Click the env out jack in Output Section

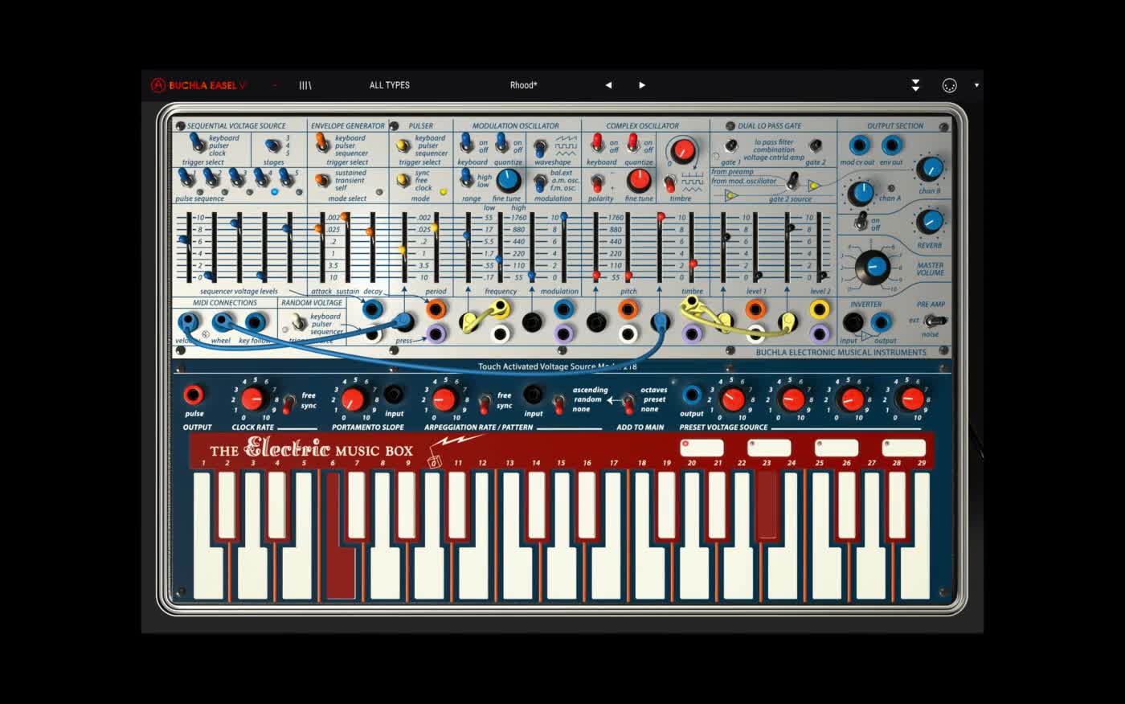pyautogui.click(x=890, y=145)
